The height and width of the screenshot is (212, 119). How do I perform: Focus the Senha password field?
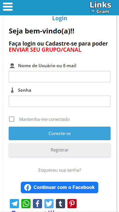(60, 101)
